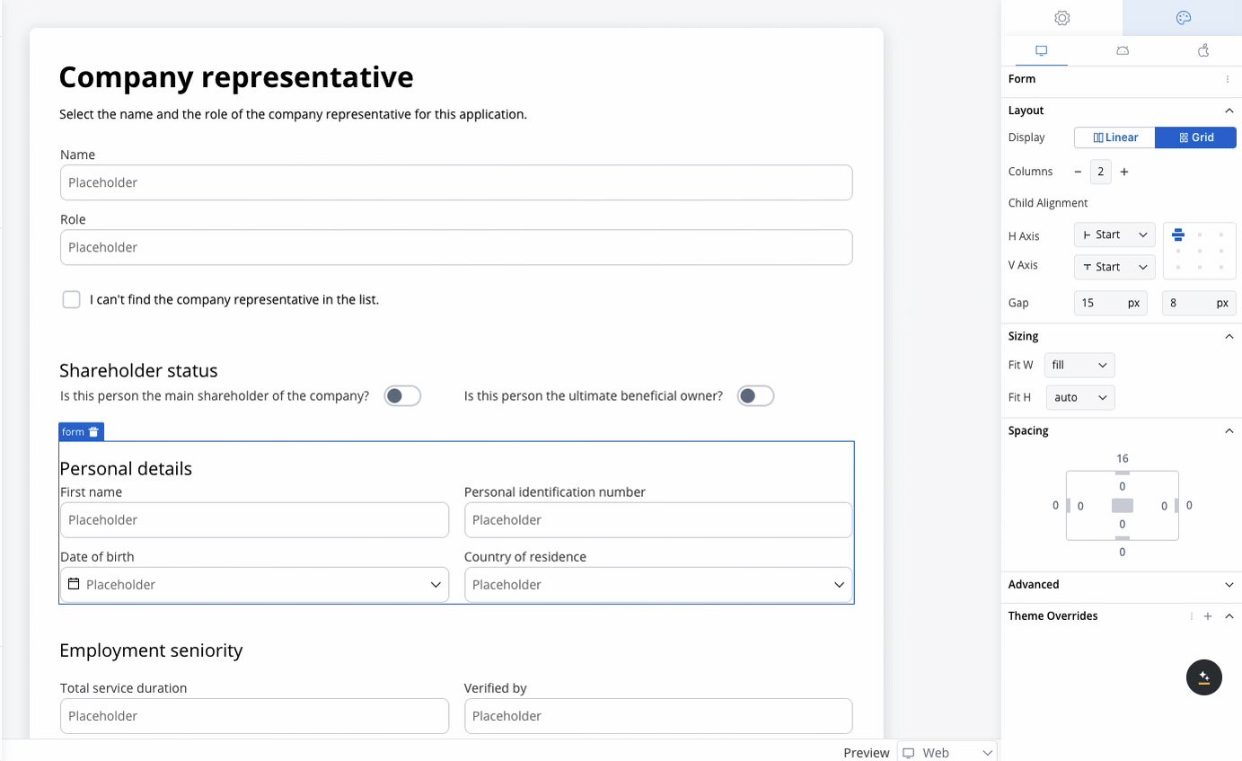Image resolution: width=1242 pixels, height=761 pixels.
Task: Set display to Grid
Action: click(1196, 137)
